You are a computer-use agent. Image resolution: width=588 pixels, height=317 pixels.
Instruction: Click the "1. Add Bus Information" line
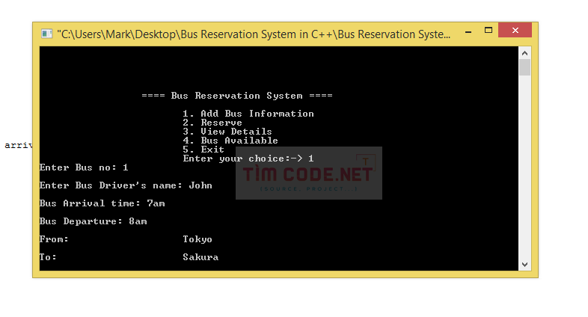pos(248,114)
